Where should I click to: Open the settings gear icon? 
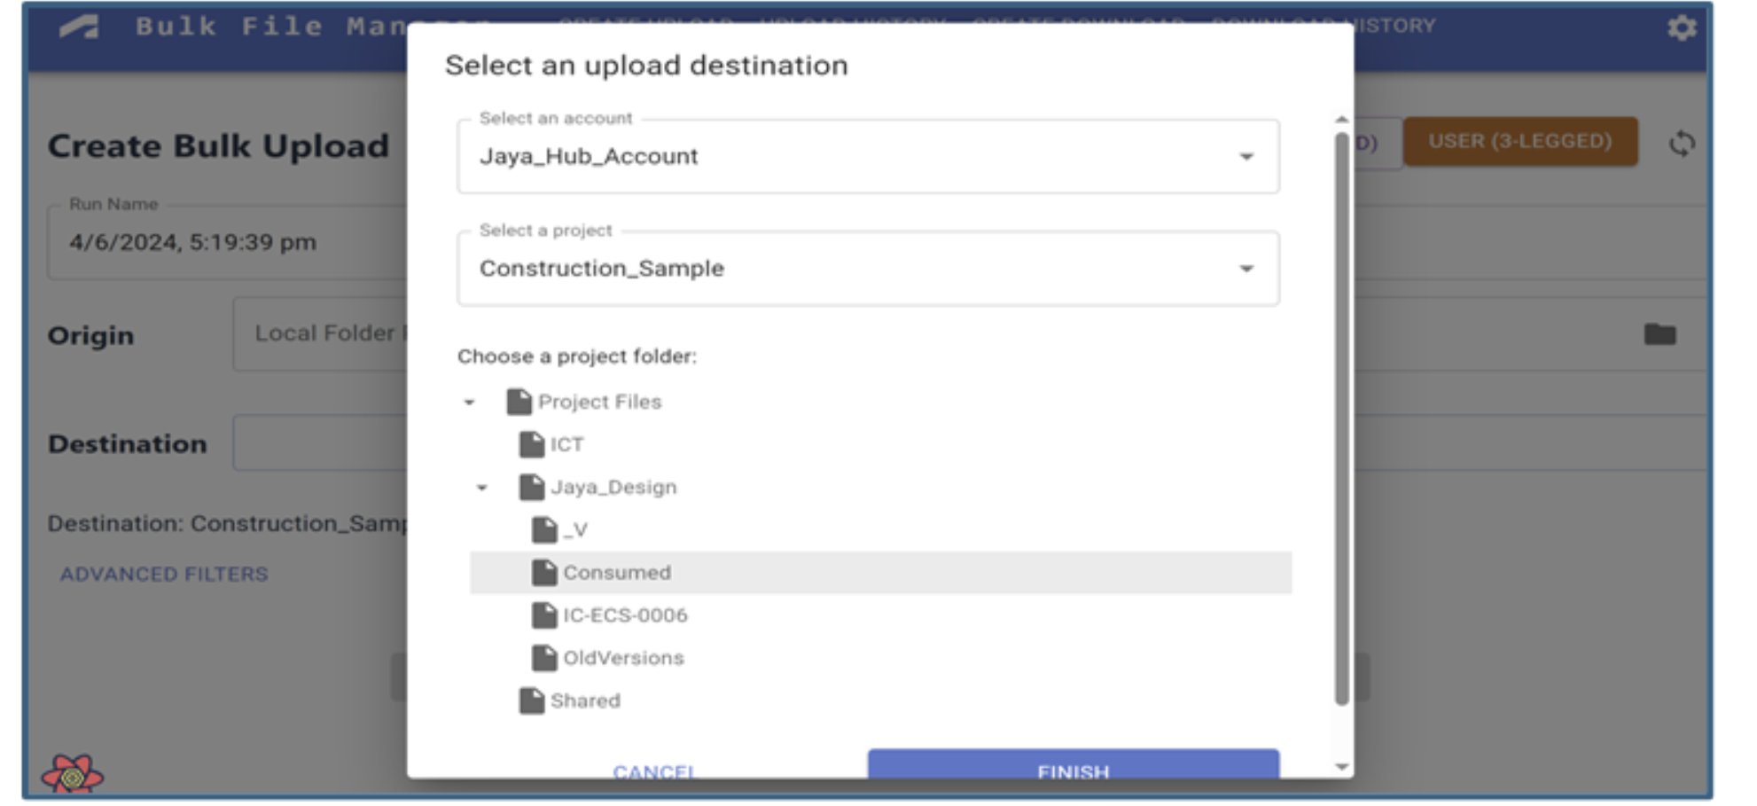click(x=1681, y=28)
